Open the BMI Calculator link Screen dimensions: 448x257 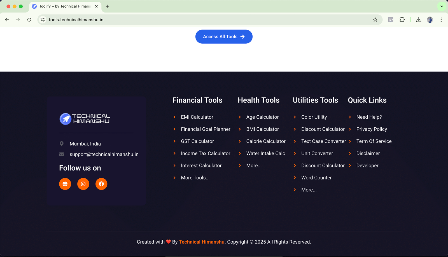tap(262, 129)
